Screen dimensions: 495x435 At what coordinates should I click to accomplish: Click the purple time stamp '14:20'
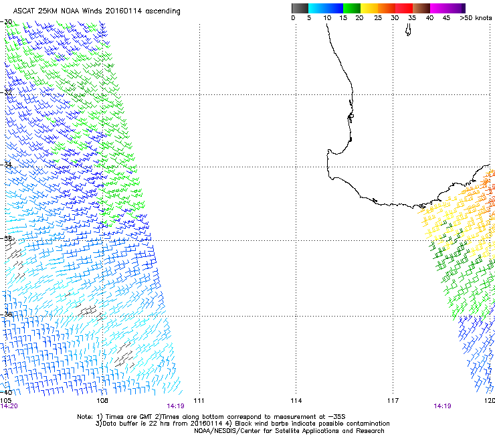[9, 406]
